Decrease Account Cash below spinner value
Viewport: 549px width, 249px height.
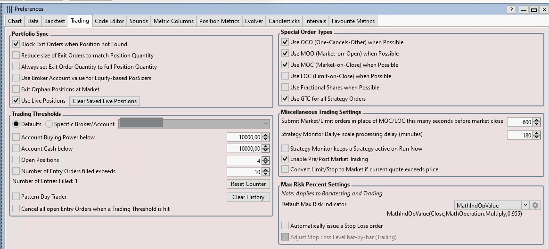click(x=266, y=151)
